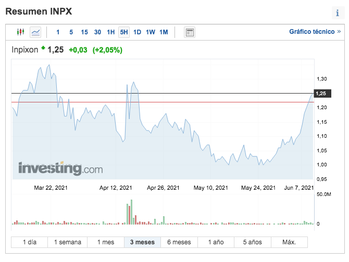Click the Apr 12, 2021 axis label

click(116, 188)
